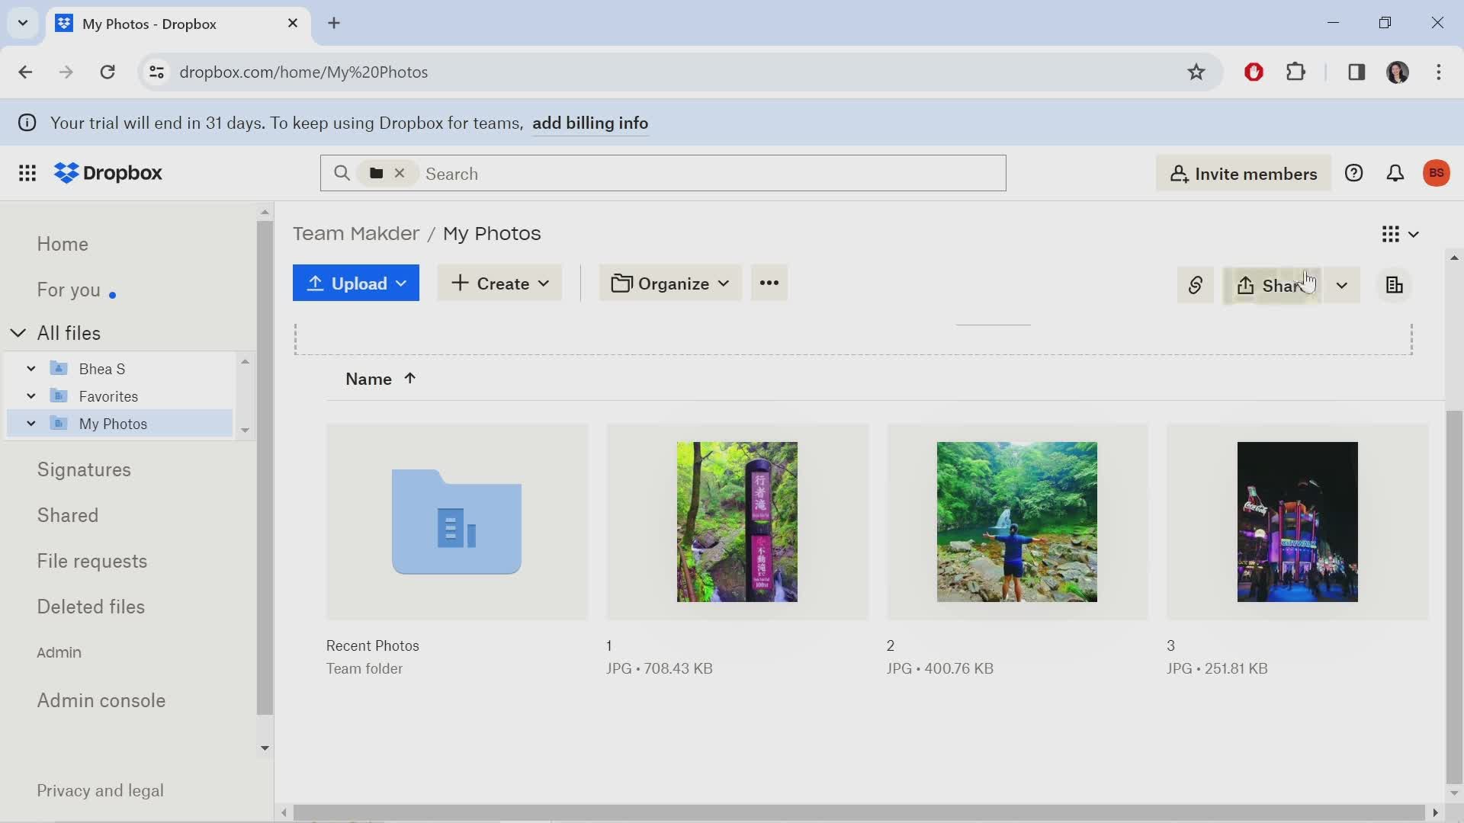Screen dimensions: 1464x823
Task: Open the more actions ellipsis button
Action: [x=769, y=283]
